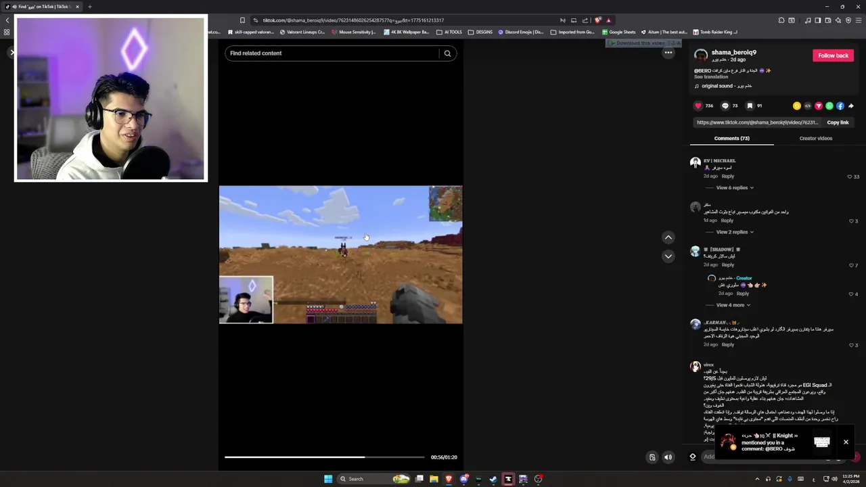The height and width of the screenshot is (487, 866).
Task: Like EV | MICHAEL's comment
Action: pos(850,177)
